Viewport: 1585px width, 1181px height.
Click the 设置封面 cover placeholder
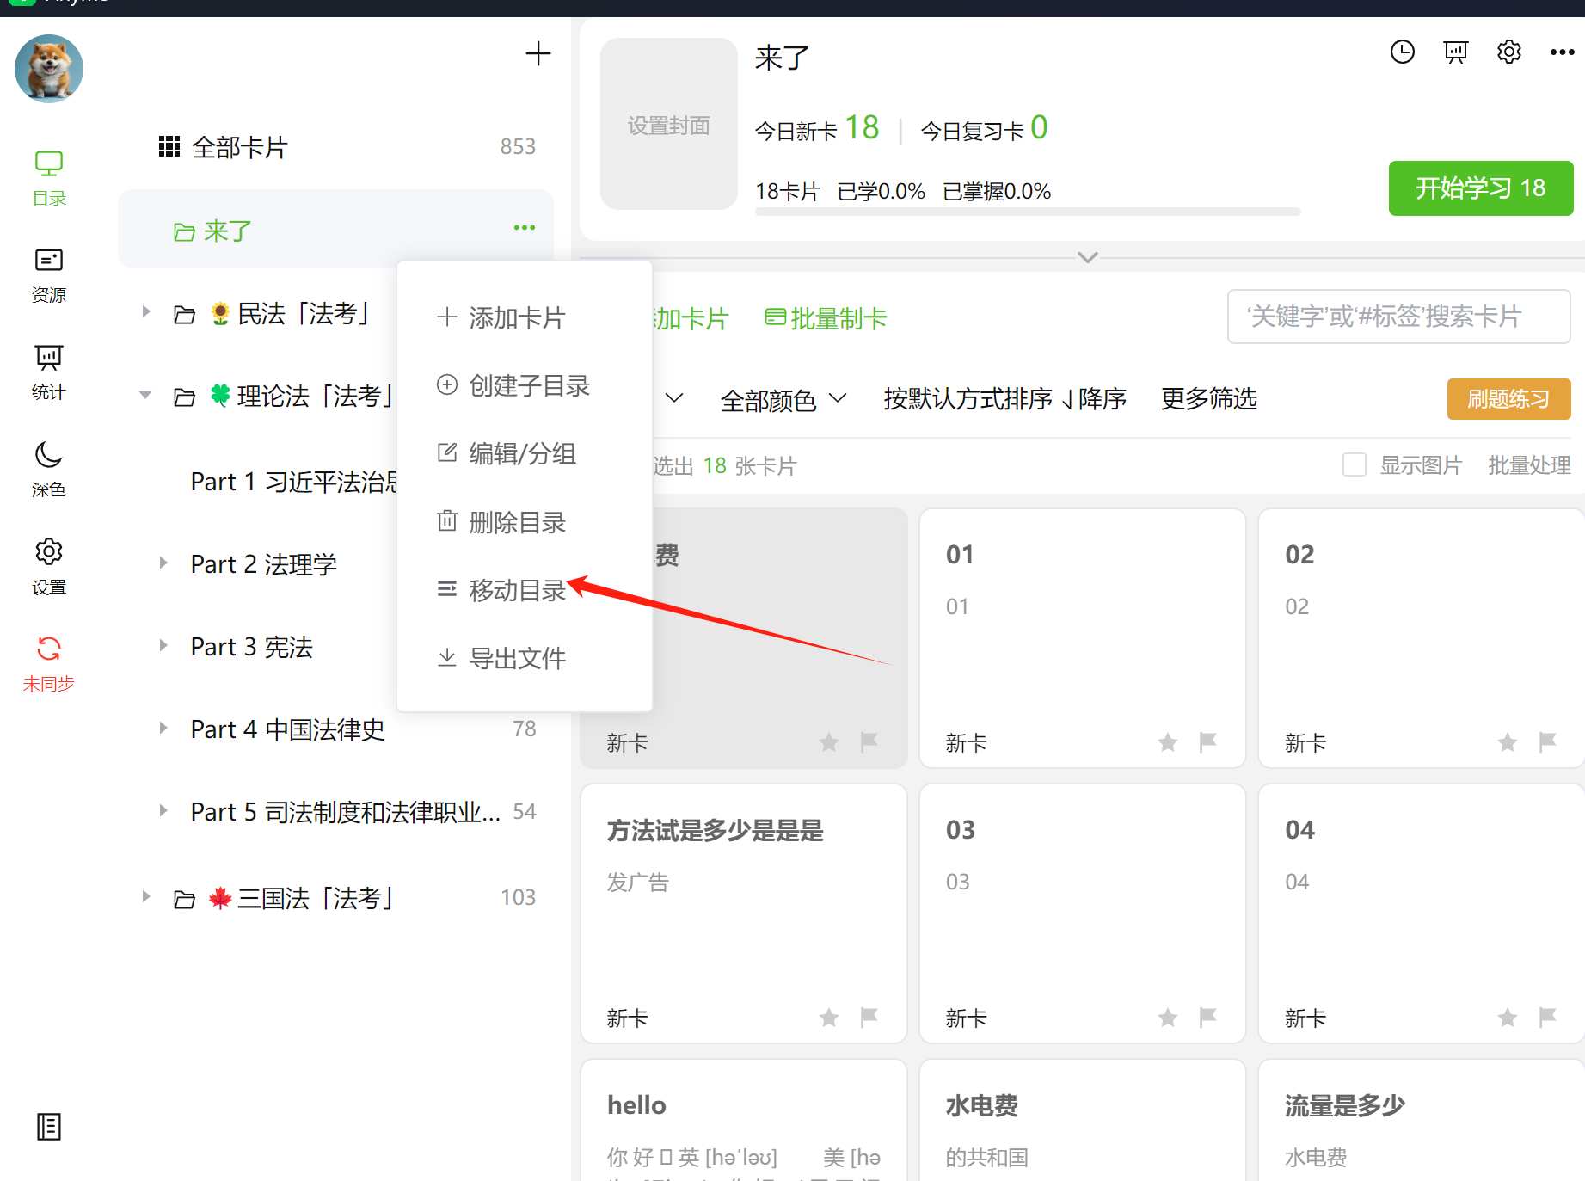(669, 124)
